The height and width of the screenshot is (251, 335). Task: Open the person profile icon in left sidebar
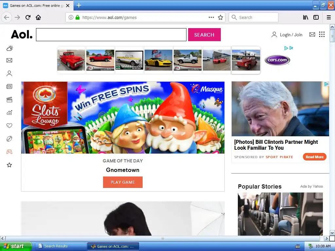point(9,74)
